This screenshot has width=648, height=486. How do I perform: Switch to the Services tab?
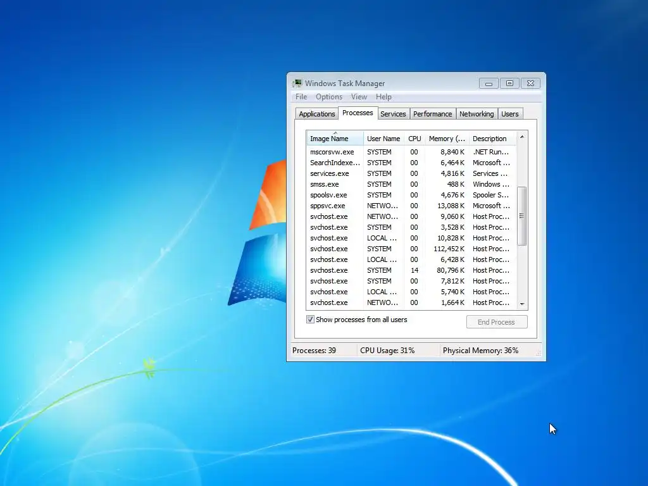tap(393, 114)
